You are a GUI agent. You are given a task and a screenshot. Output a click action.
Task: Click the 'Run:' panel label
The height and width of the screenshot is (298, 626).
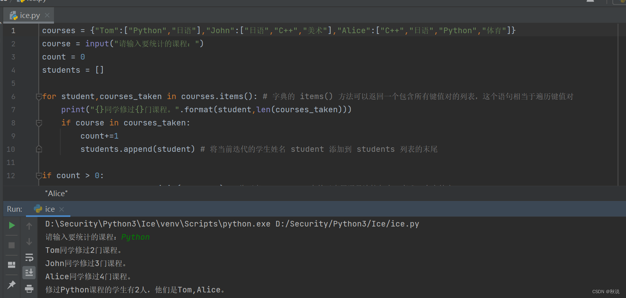click(14, 209)
